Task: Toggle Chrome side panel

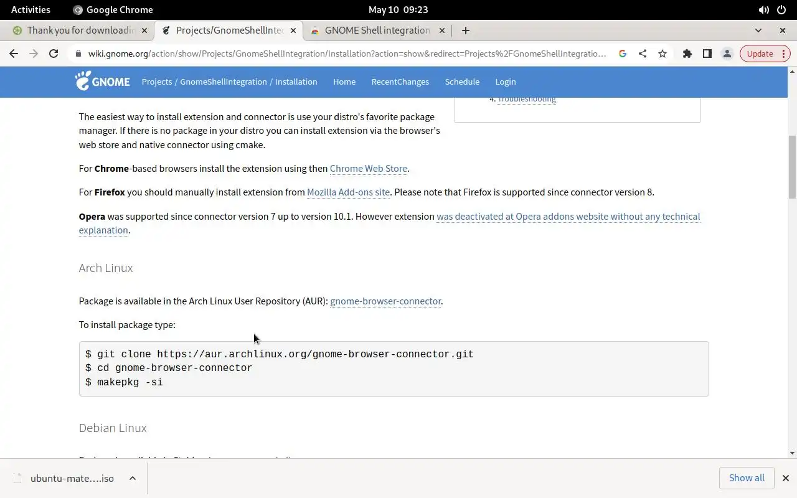Action: [707, 54]
